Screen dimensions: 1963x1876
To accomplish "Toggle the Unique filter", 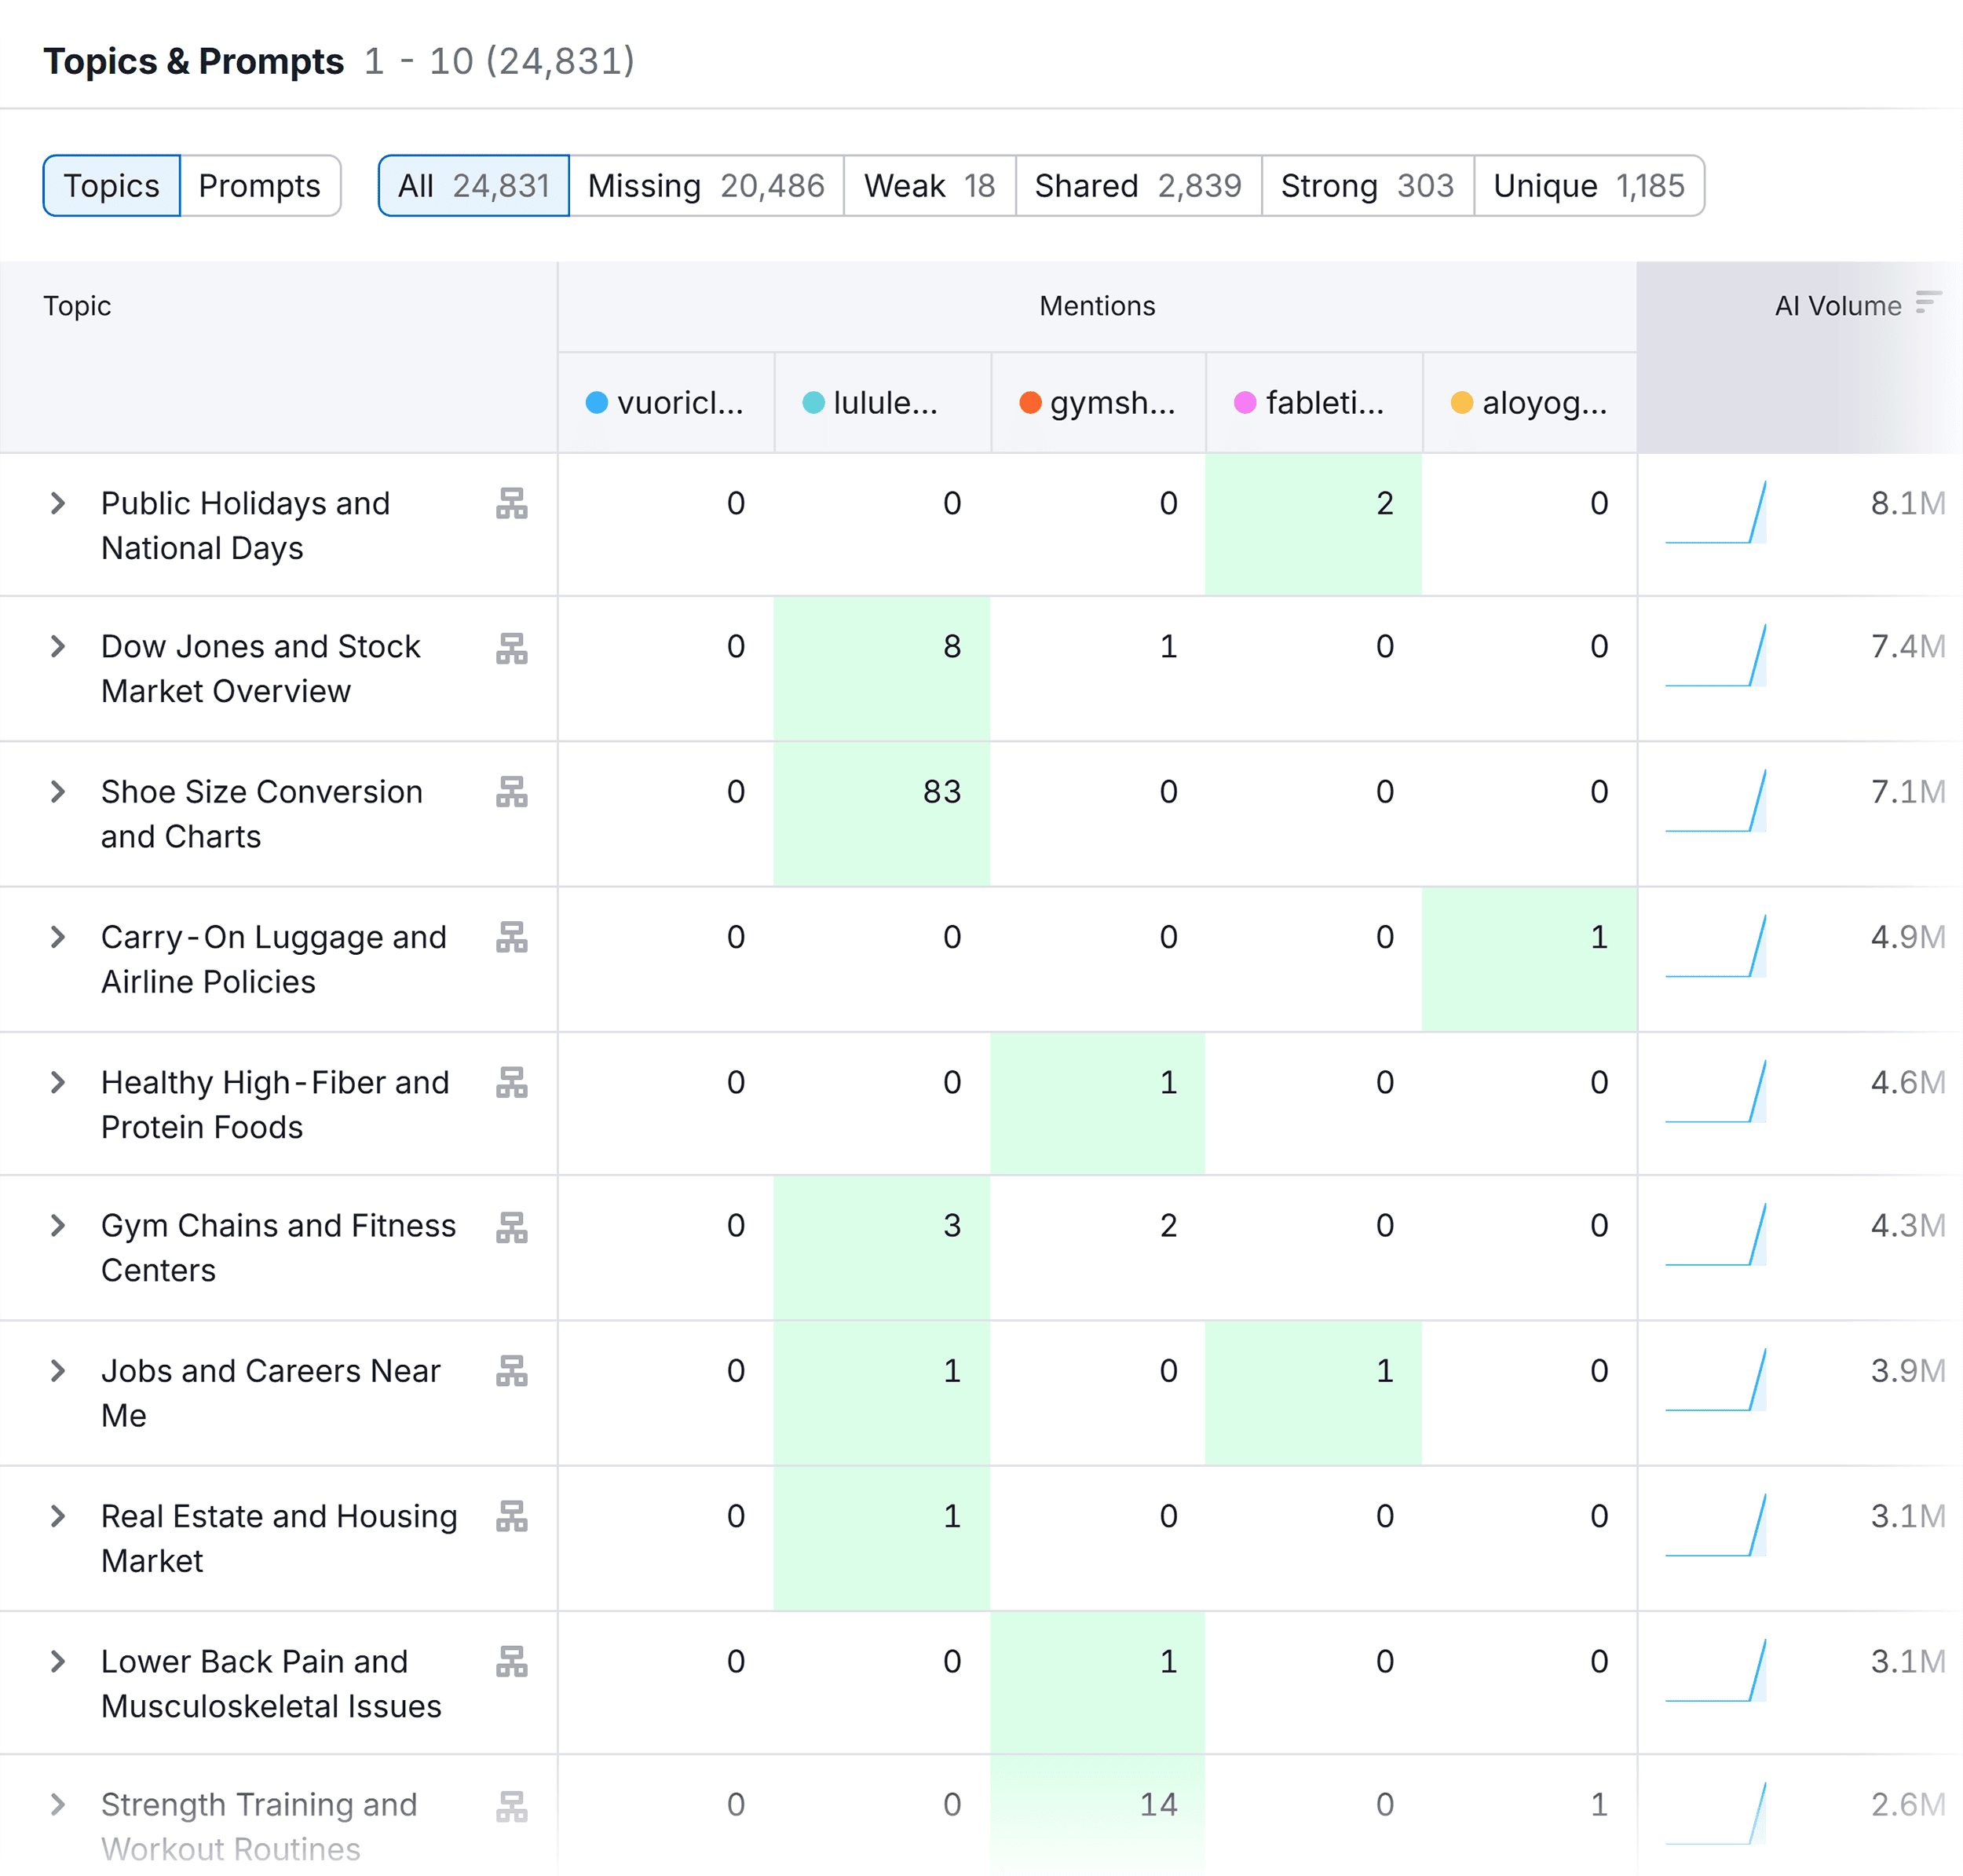I will 1588,185.
